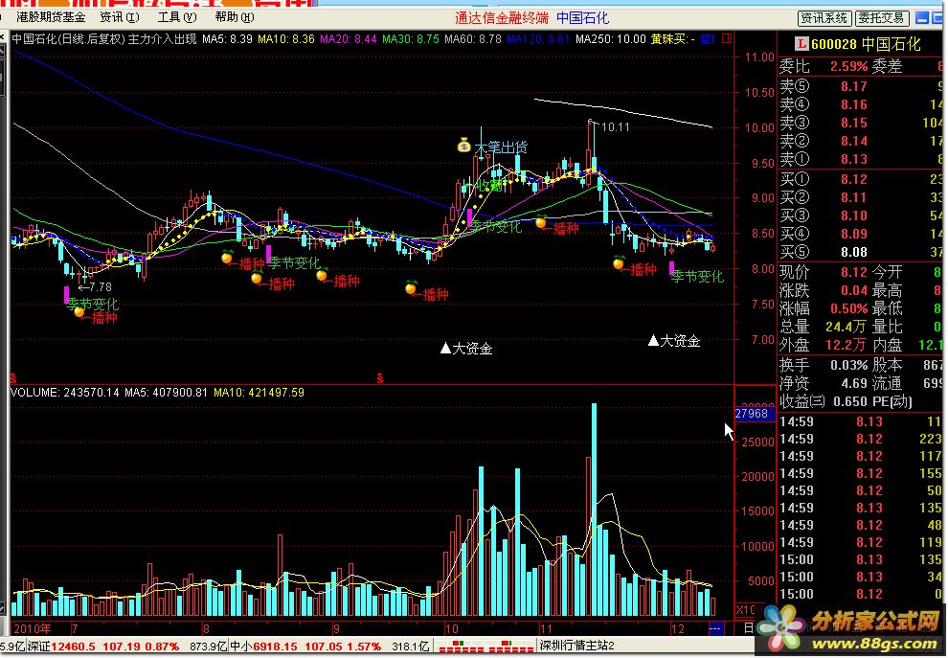The width and height of the screenshot is (948, 658).
Task: Click the 总量 24.4万 field
Action: [824, 327]
